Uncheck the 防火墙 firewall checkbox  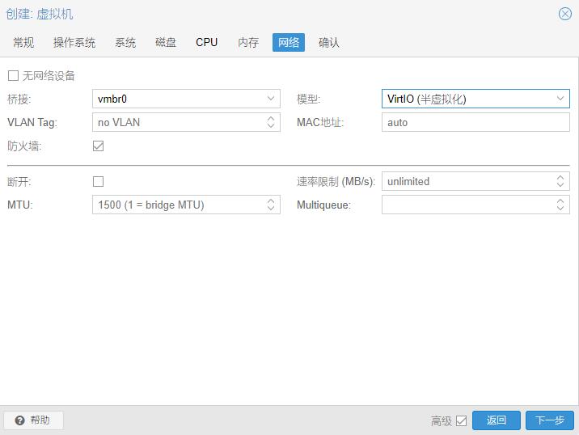click(x=99, y=146)
